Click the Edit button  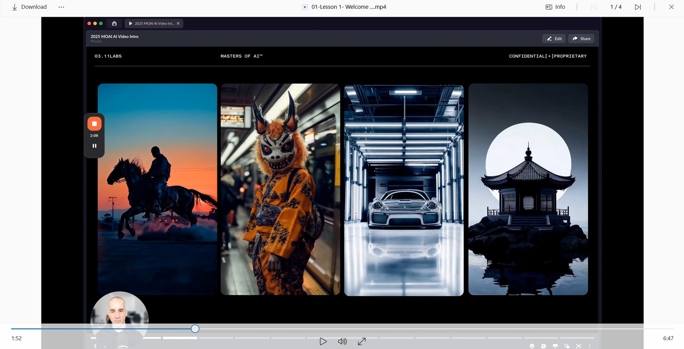554,39
